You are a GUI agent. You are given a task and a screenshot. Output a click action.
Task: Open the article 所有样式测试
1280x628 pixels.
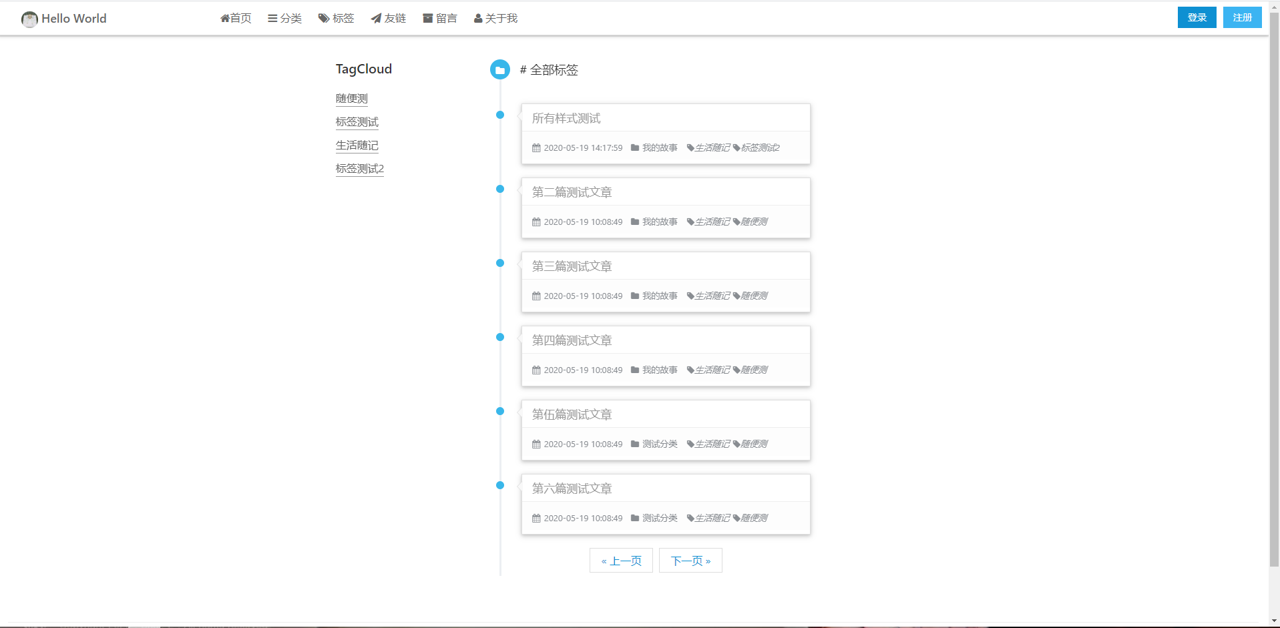click(566, 118)
